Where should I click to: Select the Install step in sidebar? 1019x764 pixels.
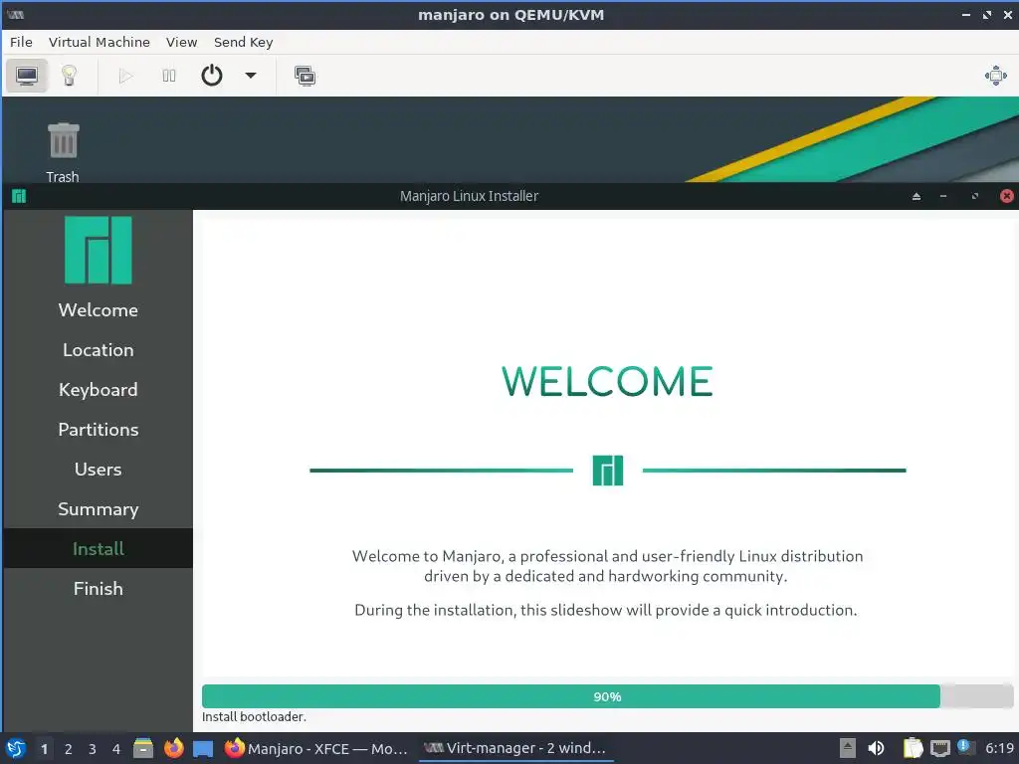(x=99, y=548)
